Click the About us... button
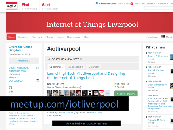 [x=24, y=61]
